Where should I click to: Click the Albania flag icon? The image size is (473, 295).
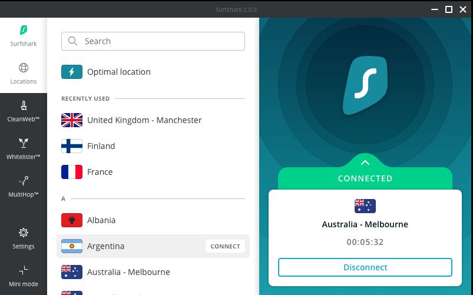click(x=72, y=220)
